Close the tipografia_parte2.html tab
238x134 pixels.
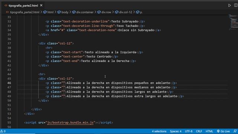click(x=41, y=6)
